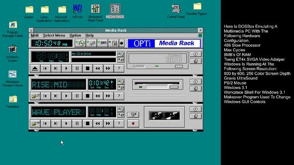
Task: Stop the MIDI player
Action: [x=87, y=96]
